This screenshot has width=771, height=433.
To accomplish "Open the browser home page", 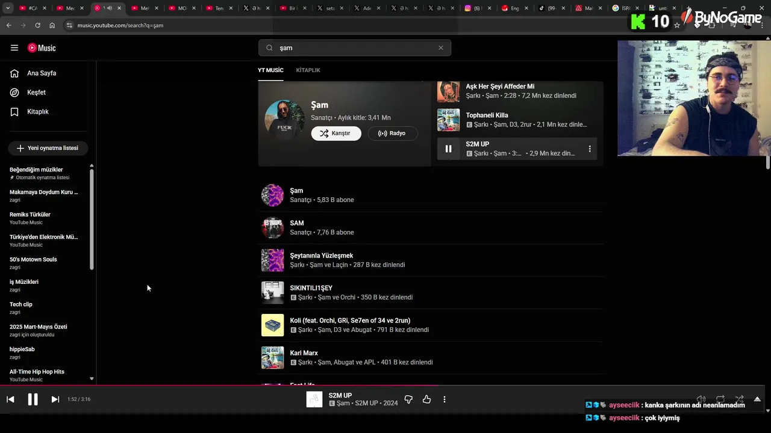I will (x=52, y=25).
